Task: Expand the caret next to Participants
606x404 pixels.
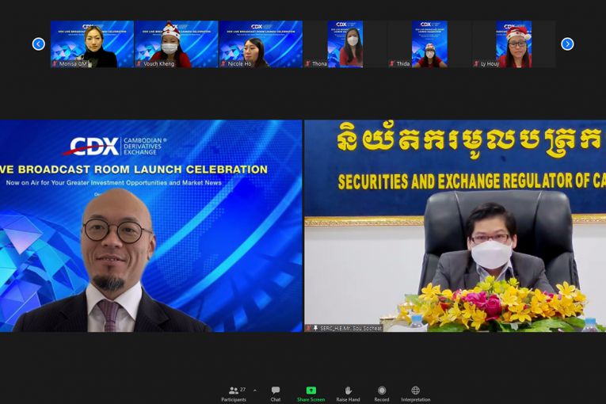Action: point(255,391)
